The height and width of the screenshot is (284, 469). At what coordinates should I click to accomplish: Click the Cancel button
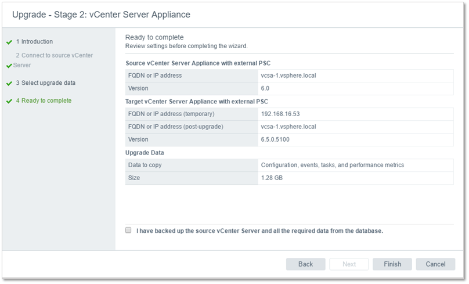point(435,264)
